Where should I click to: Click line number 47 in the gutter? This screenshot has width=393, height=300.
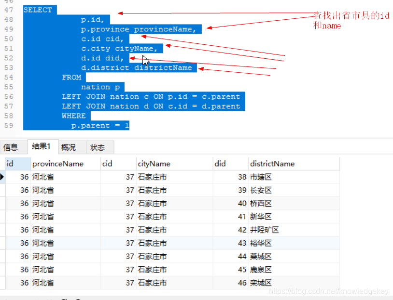[9, 9]
